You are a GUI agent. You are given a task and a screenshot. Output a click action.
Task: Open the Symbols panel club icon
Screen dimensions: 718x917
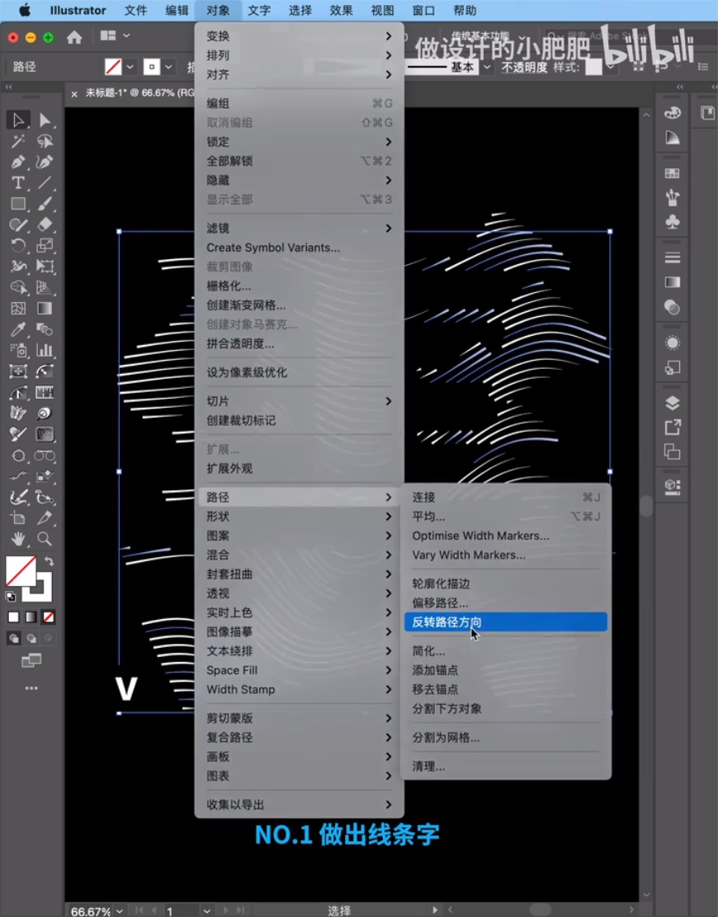click(673, 222)
